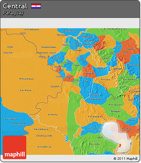The height and width of the screenshot is (163, 141).
Task: Select the 'Colonia Dalmacia' label
Action: tap(19, 124)
